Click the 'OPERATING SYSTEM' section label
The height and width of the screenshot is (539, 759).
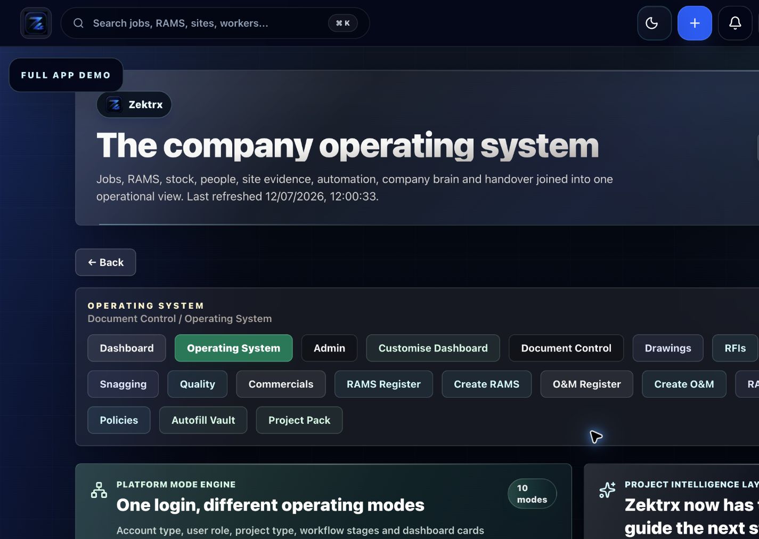point(146,305)
